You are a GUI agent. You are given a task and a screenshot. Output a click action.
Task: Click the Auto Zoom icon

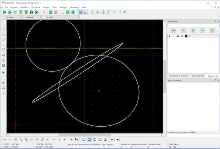click(109, 12)
